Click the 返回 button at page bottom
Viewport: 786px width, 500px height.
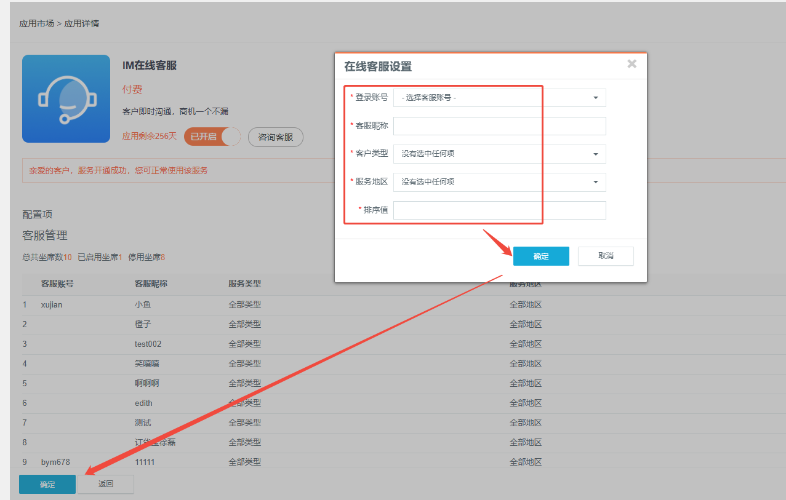coord(106,484)
